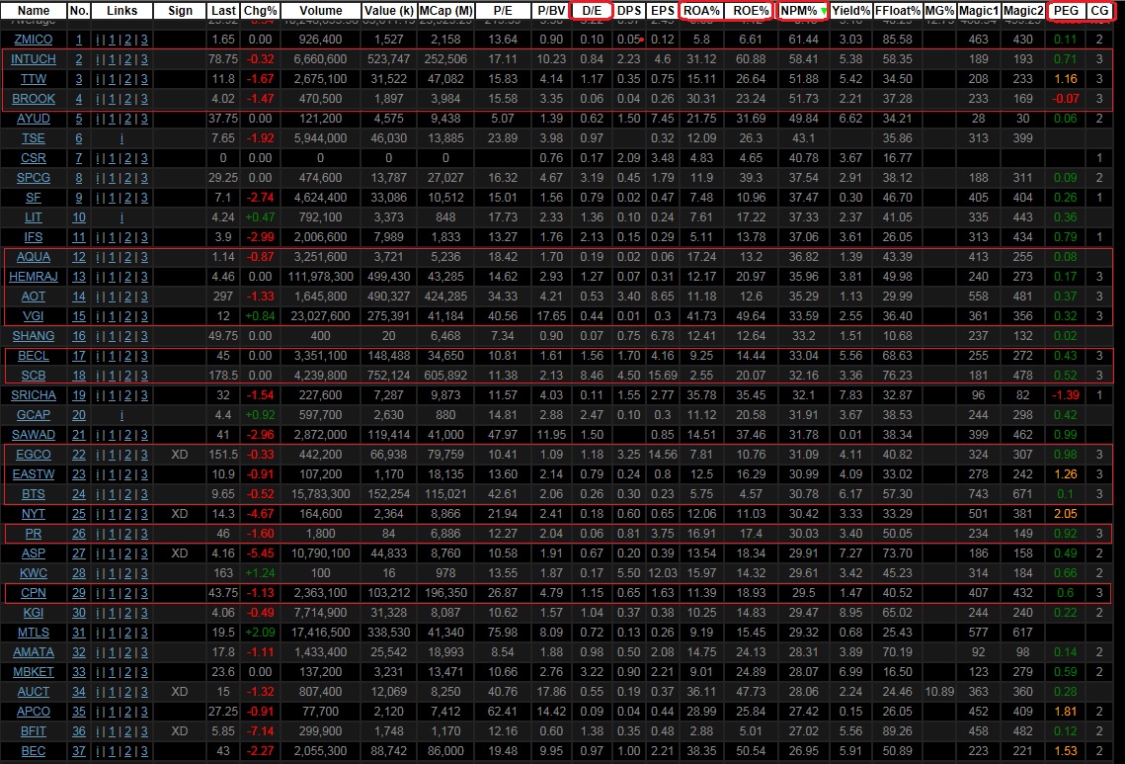Open the SHANG stock link
Viewport: 1125px width, 764px height.
click(x=34, y=335)
